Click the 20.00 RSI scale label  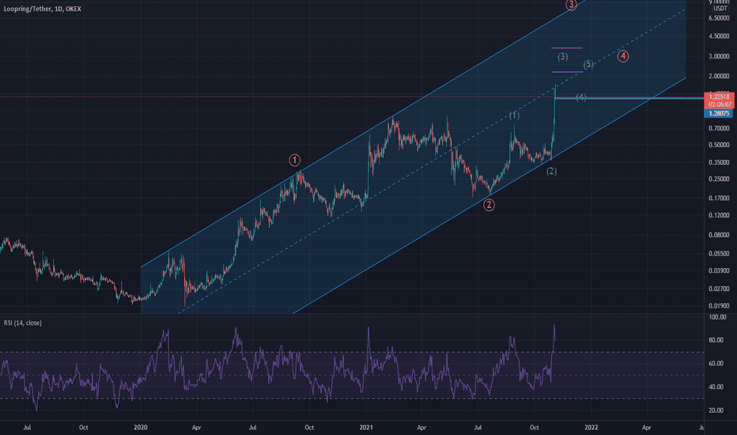pos(716,410)
